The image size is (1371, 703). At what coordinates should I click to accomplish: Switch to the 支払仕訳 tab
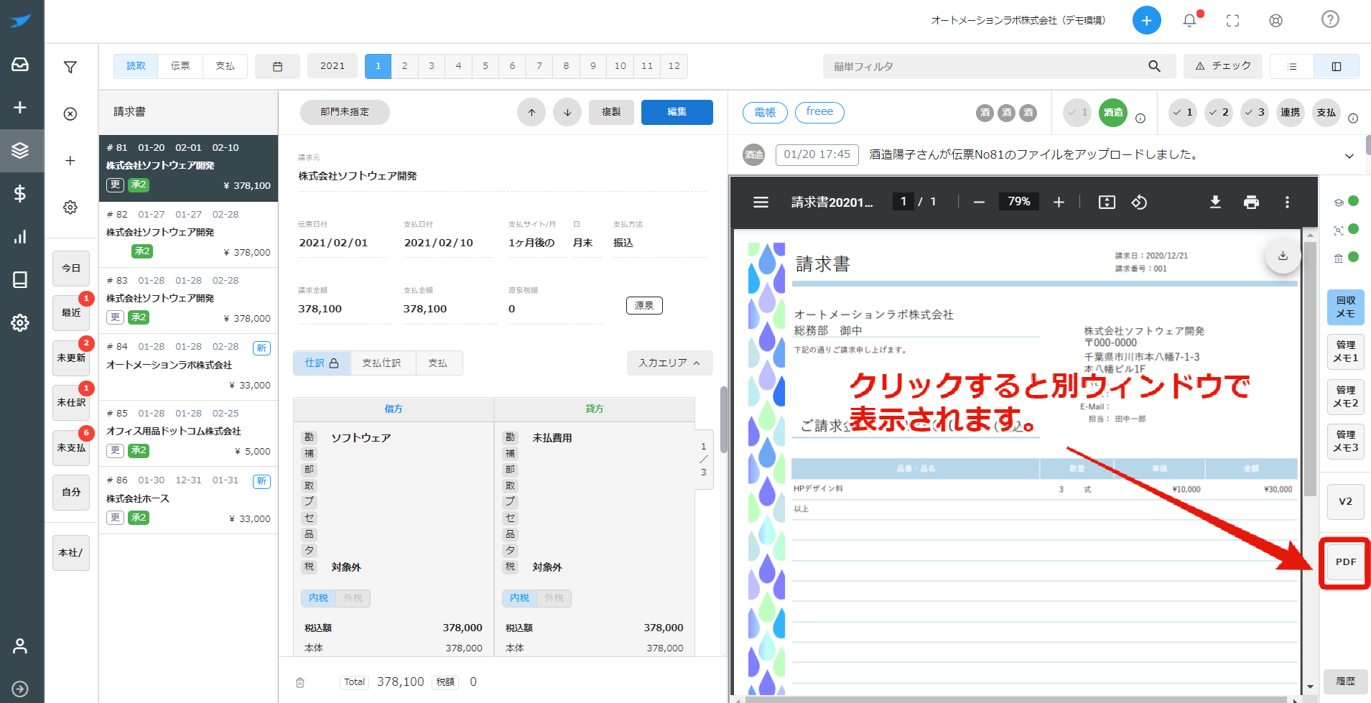(382, 363)
